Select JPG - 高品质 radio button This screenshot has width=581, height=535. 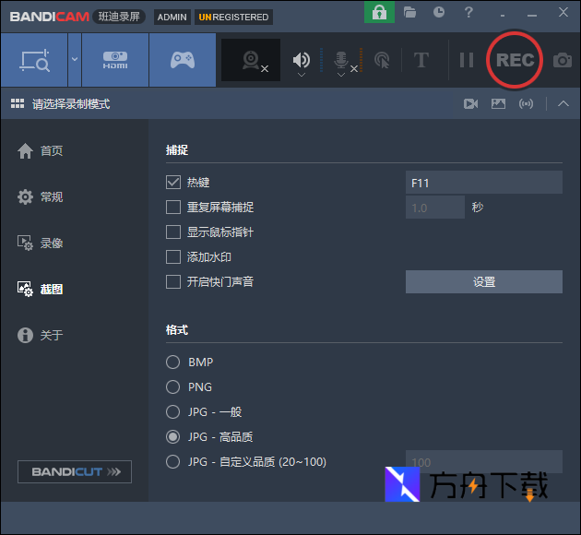click(x=172, y=437)
